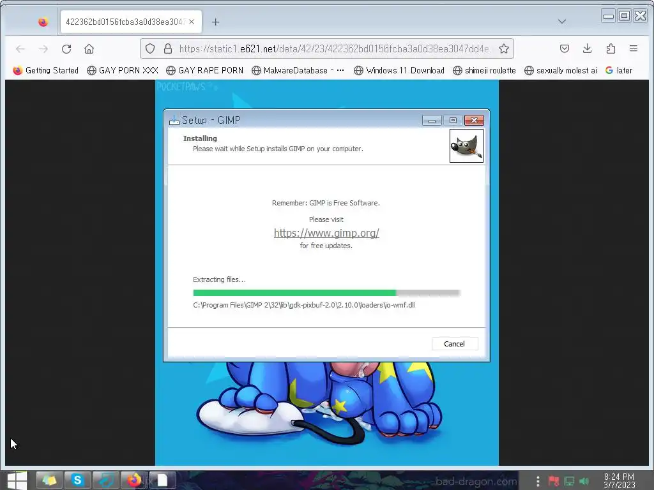Screen dimensions: 654x490
Task: Restore the Setup - GIMP window size
Action: click(453, 121)
